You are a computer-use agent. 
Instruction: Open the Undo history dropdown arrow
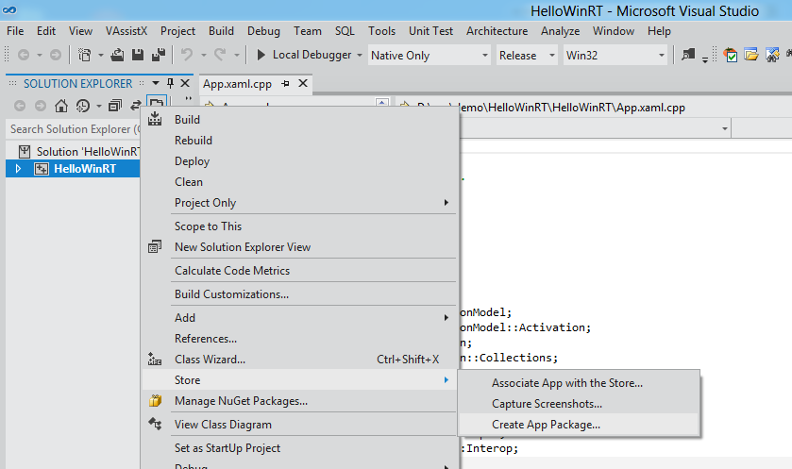[204, 55]
